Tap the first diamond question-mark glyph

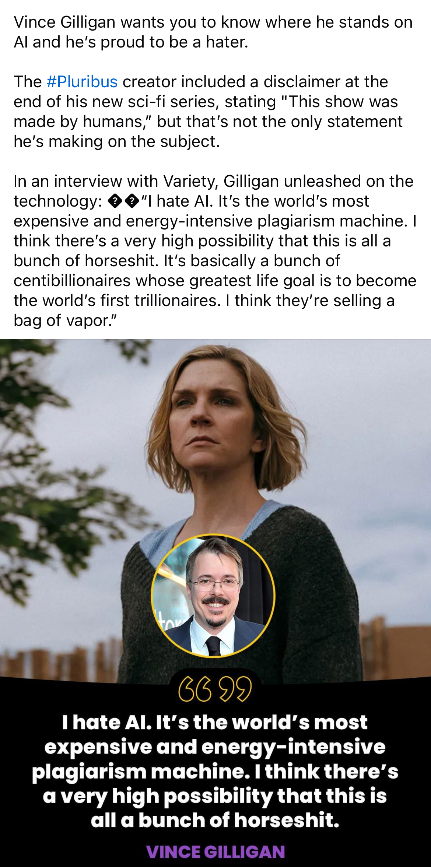point(115,201)
